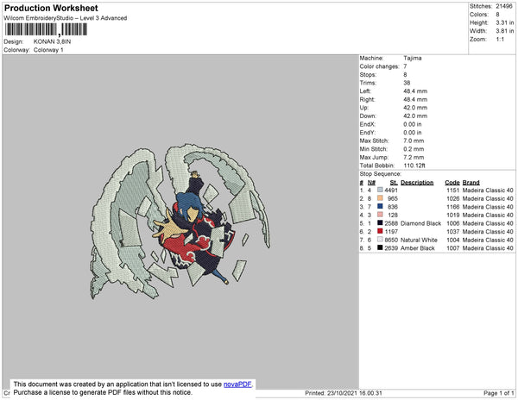Select the Width value 3.81 in
518x400 pixels.
(x=505, y=31)
